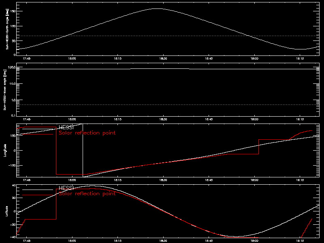Click the "50" tick on Earth angle axis
Viewport: 324px width, 243px height.
pyautogui.click(x=14, y=41)
